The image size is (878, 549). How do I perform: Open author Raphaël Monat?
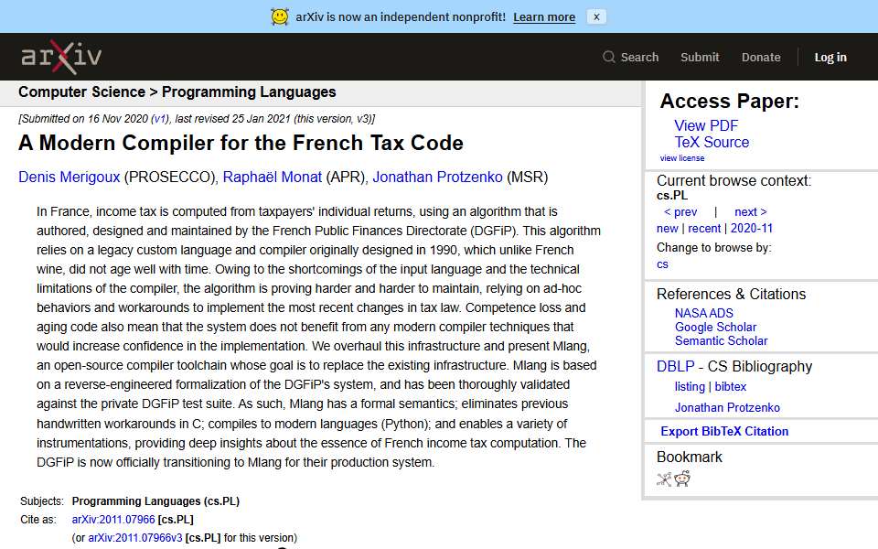[x=273, y=177]
